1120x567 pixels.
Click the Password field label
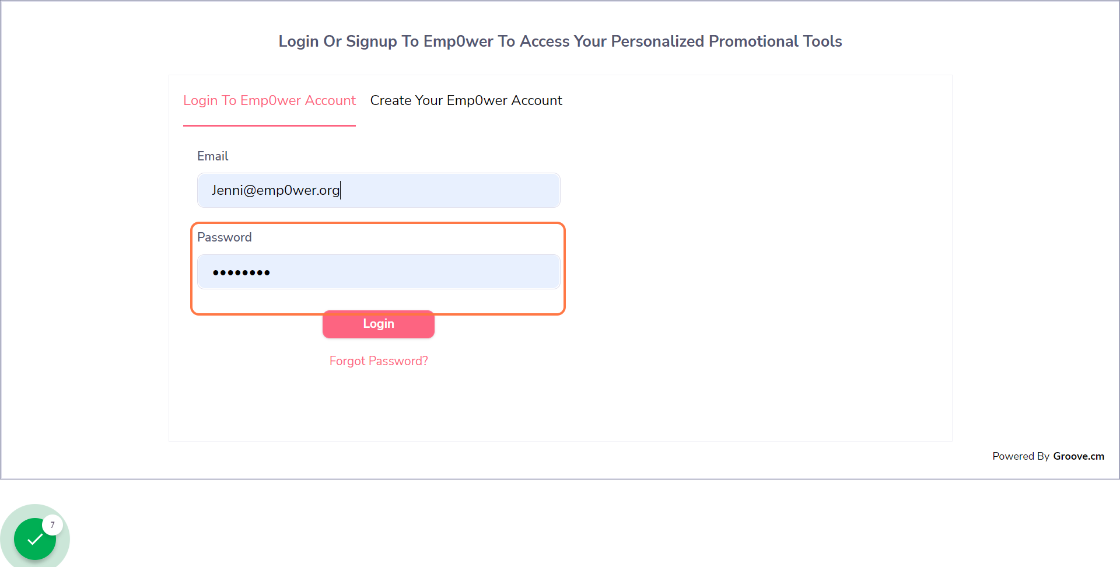pos(225,237)
